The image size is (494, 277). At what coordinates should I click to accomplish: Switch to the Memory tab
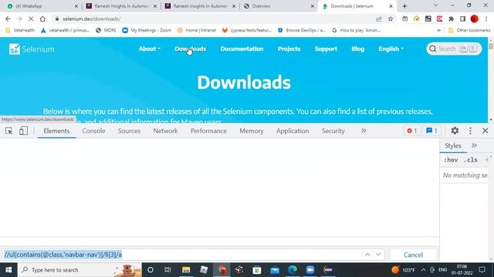point(252,131)
